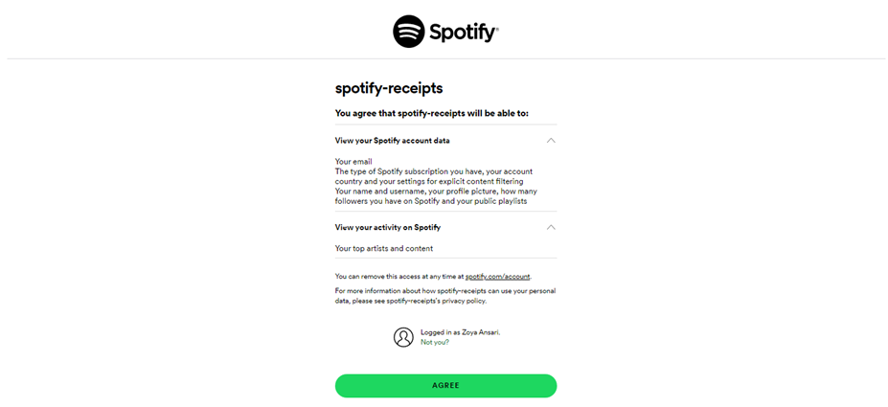Click the Spotify circular logo icon
The image size is (888, 407).
click(409, 32)
